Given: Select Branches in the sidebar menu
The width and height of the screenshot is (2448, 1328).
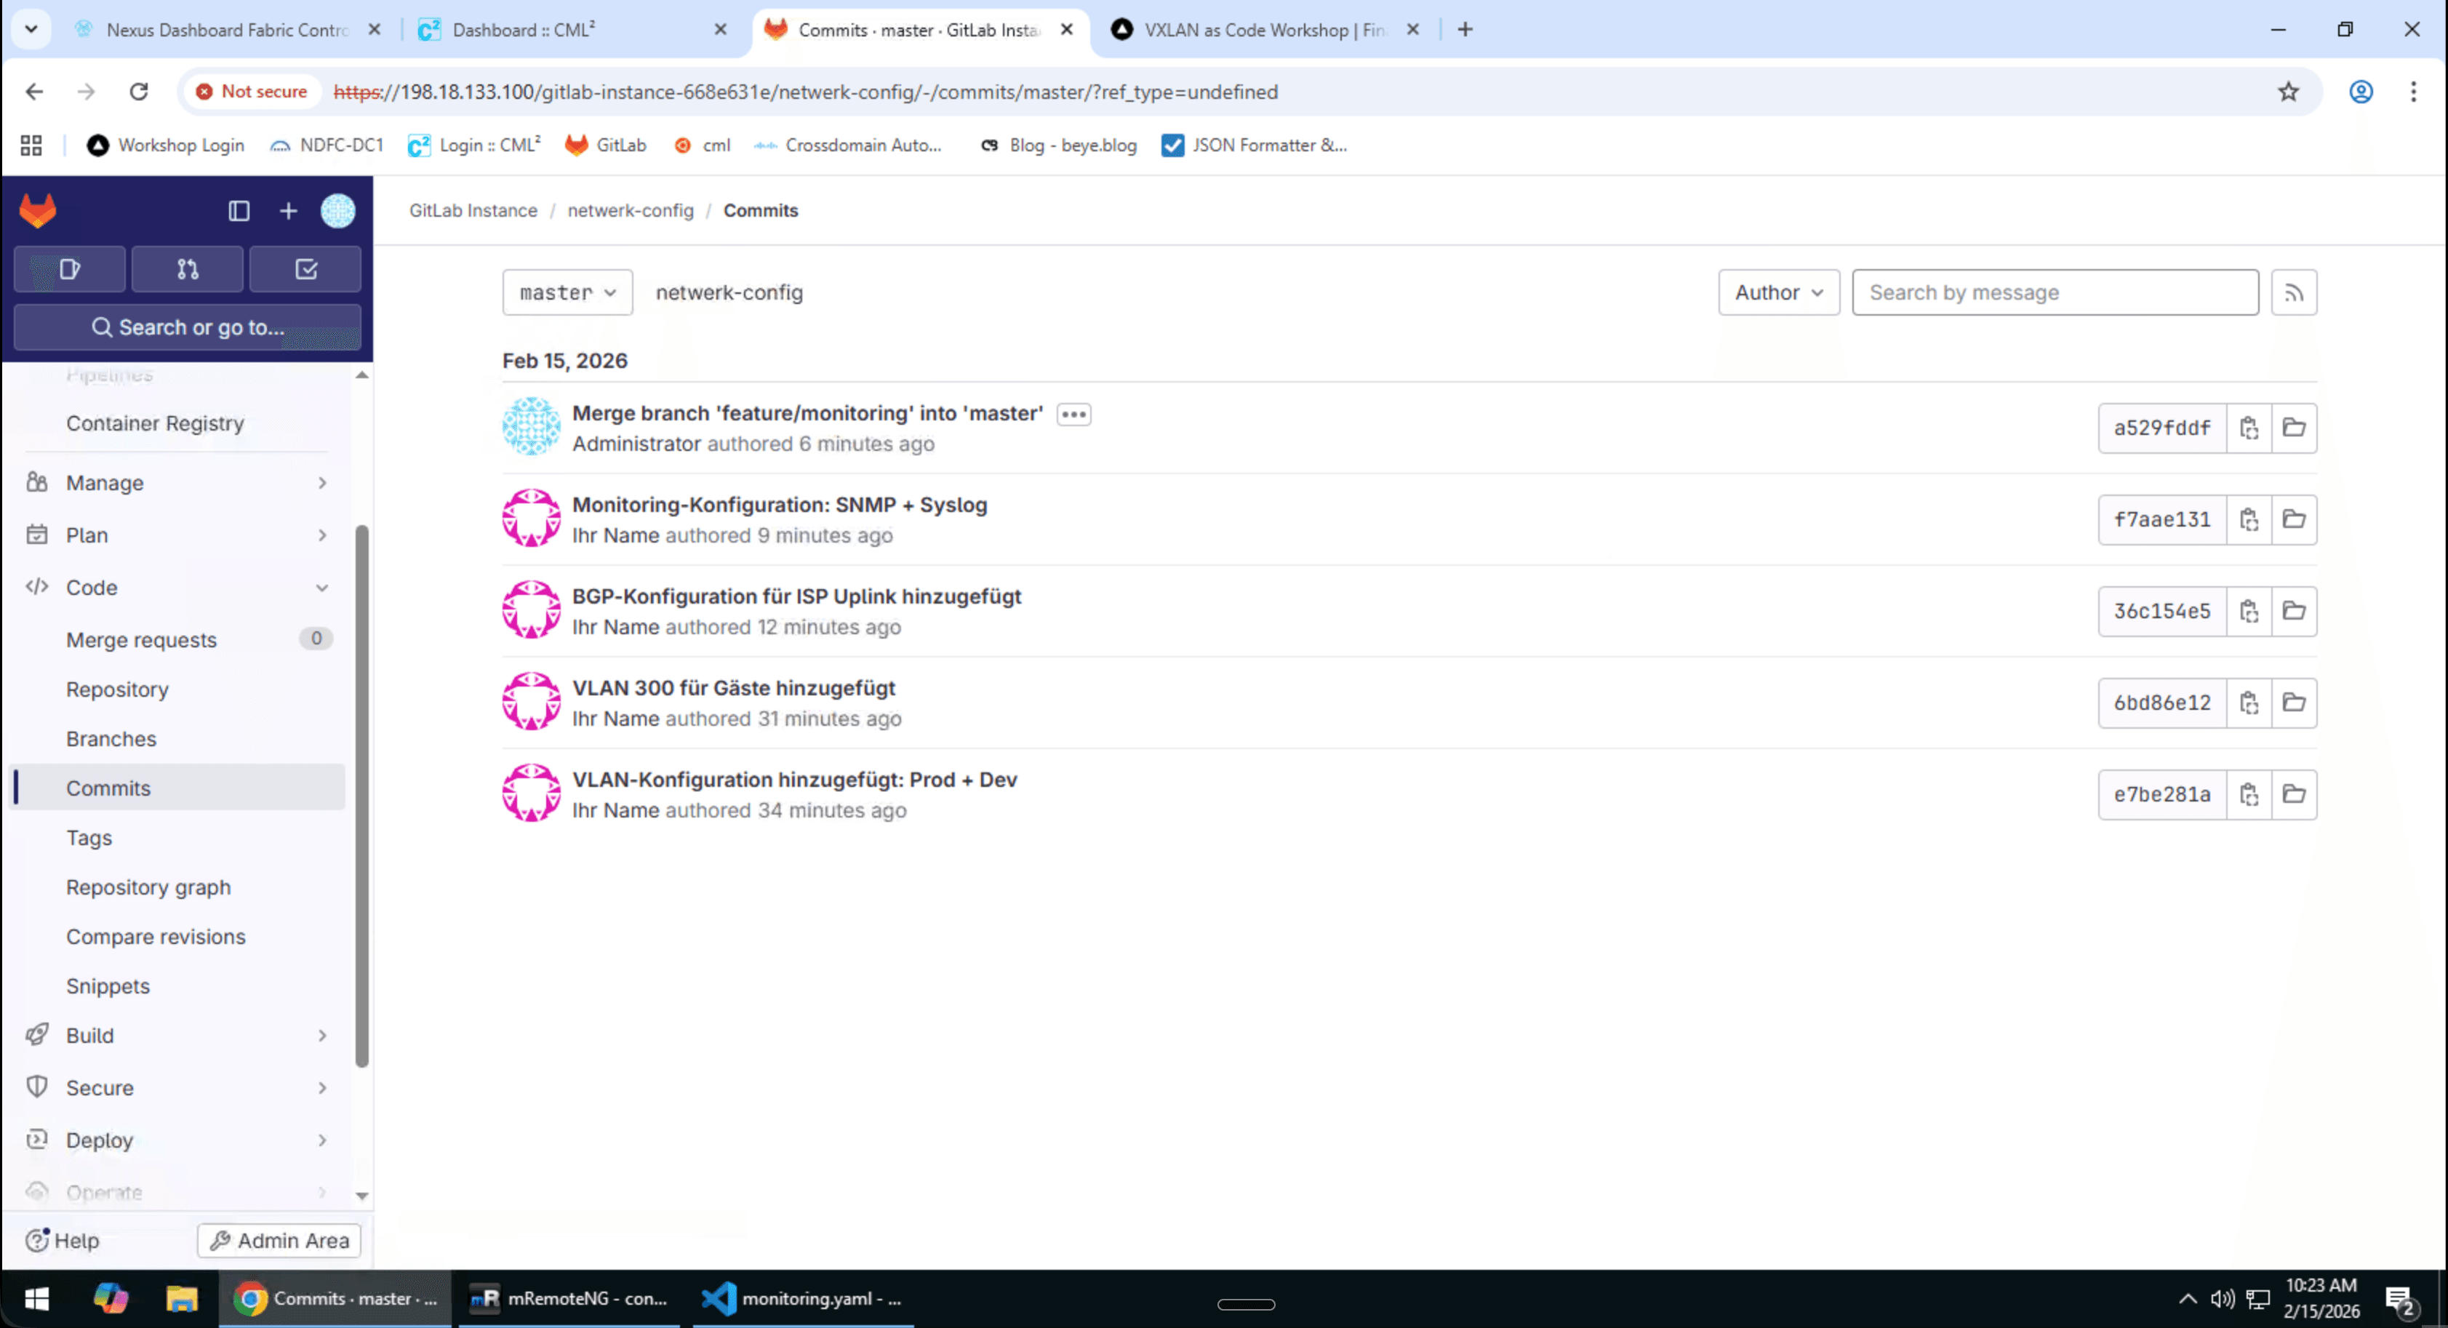Looking at the screenshot, I should pyautogui.click(x=111, y=739).
